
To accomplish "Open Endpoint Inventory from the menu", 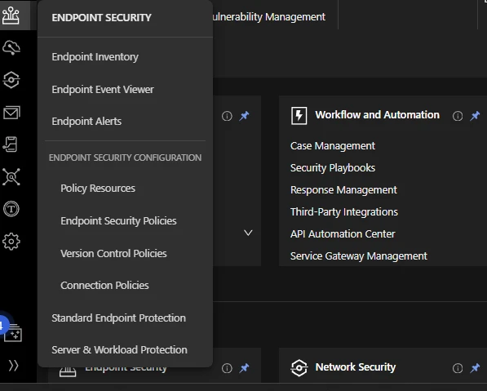I will coord(95,57).
